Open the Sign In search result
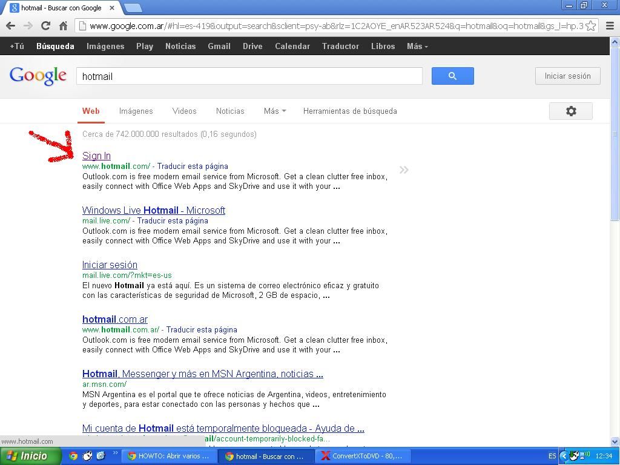 coord(96,156)
